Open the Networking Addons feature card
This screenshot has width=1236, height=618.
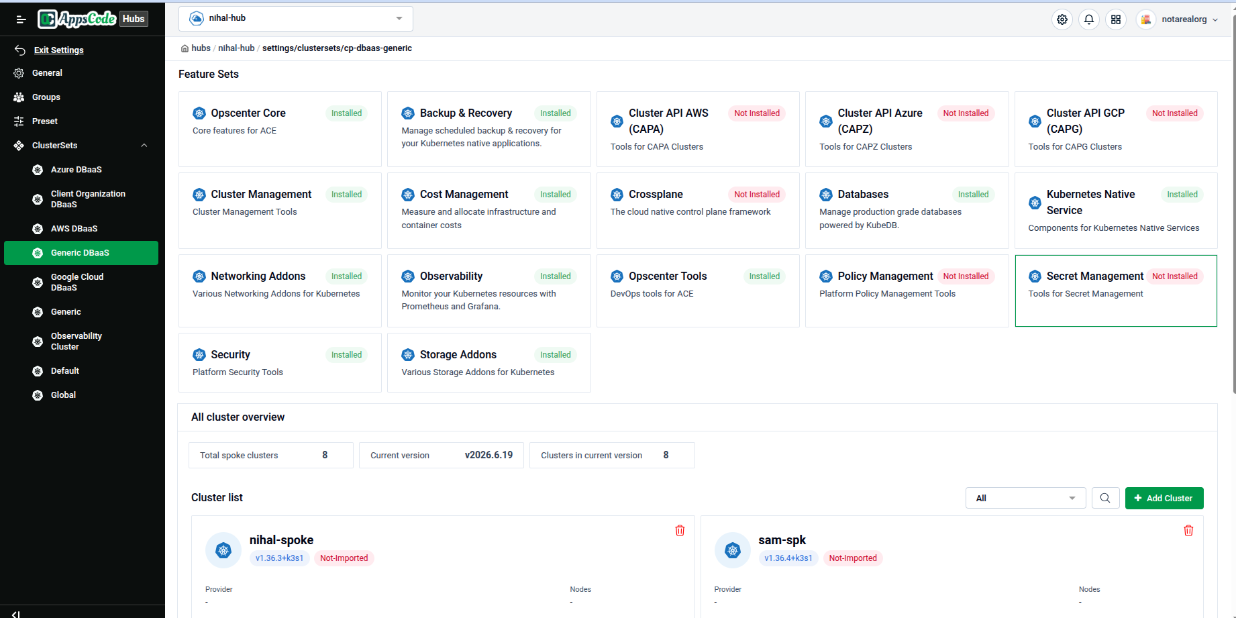pyautogui.click(x=280, y=291)
